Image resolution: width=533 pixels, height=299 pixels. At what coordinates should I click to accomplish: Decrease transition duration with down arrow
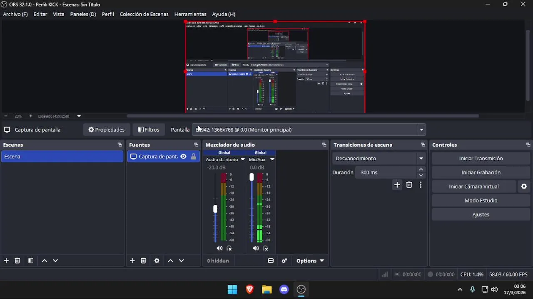pyautogui.click(x=421, y=175)
